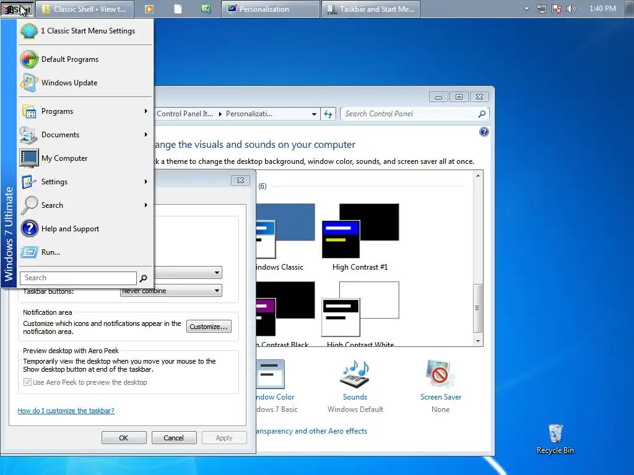Click the green C# quick launch icon
The image size is (634, 475).
206,9
